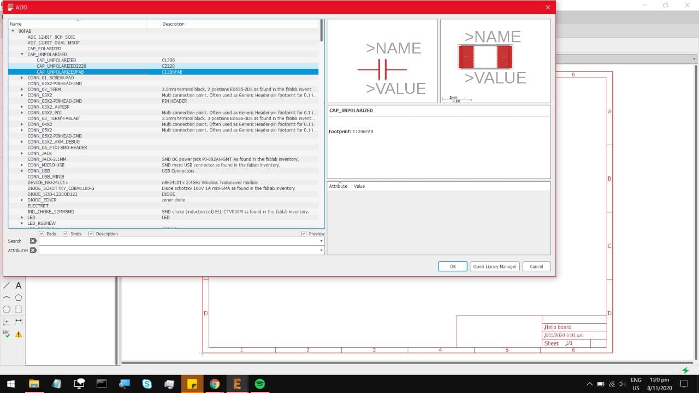The image size is (699, 393).
Task: Cancel the ADD dialog
Action: coord(536,266)
